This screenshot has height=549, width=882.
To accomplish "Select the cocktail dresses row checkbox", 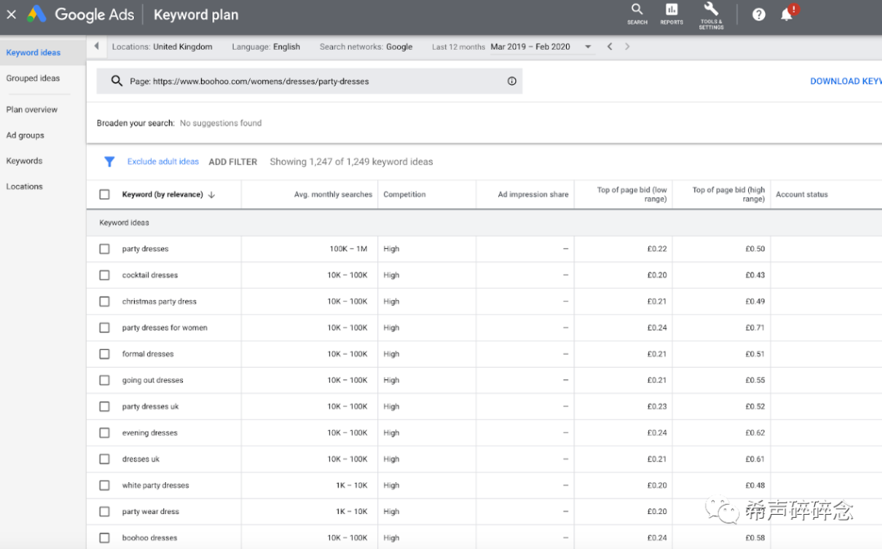I will (105, 275).
